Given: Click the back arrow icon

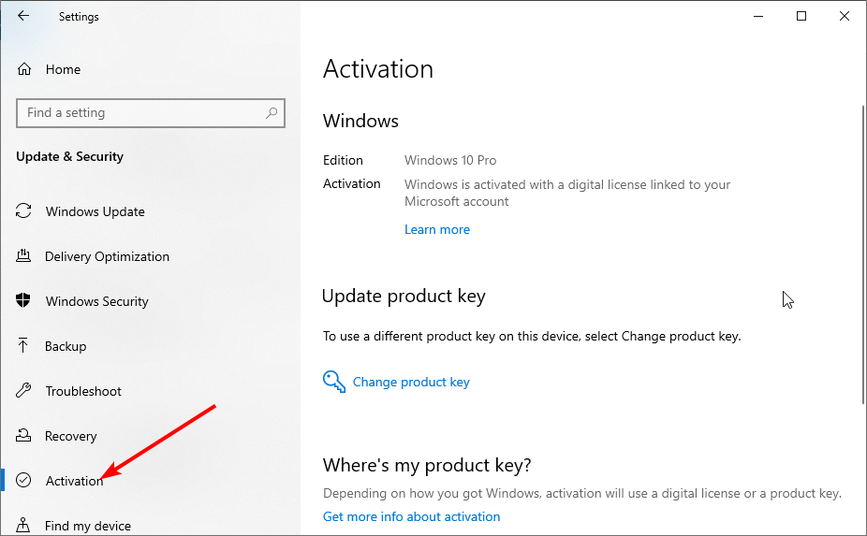Looking at the screenshot, I should [x=23, y=16].
